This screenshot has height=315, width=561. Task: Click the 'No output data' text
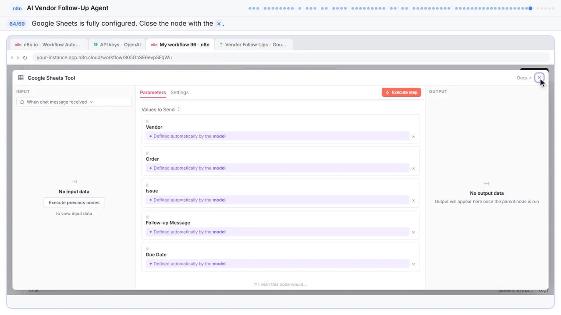point(486,193)
